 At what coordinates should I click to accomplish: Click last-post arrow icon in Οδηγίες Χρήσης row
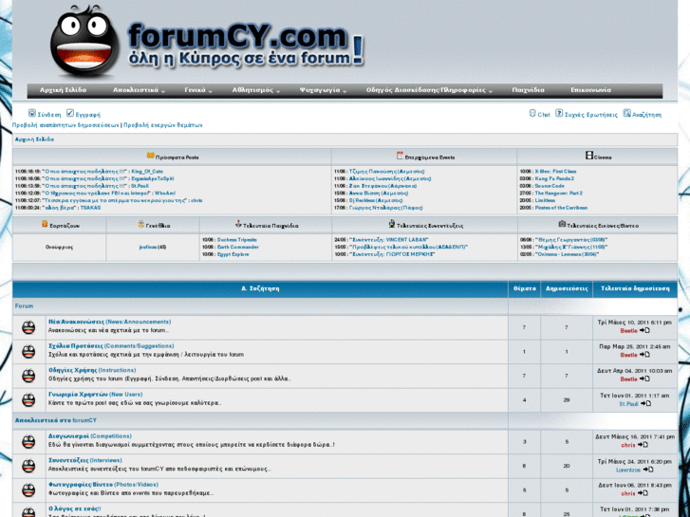click(644, 379)
